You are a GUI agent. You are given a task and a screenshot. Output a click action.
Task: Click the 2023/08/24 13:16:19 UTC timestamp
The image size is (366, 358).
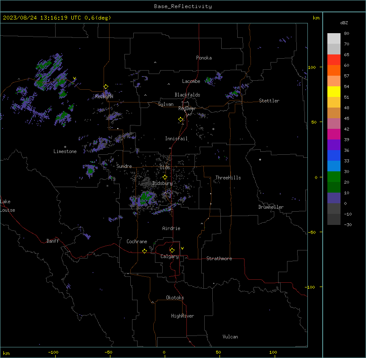click(57, 18)
